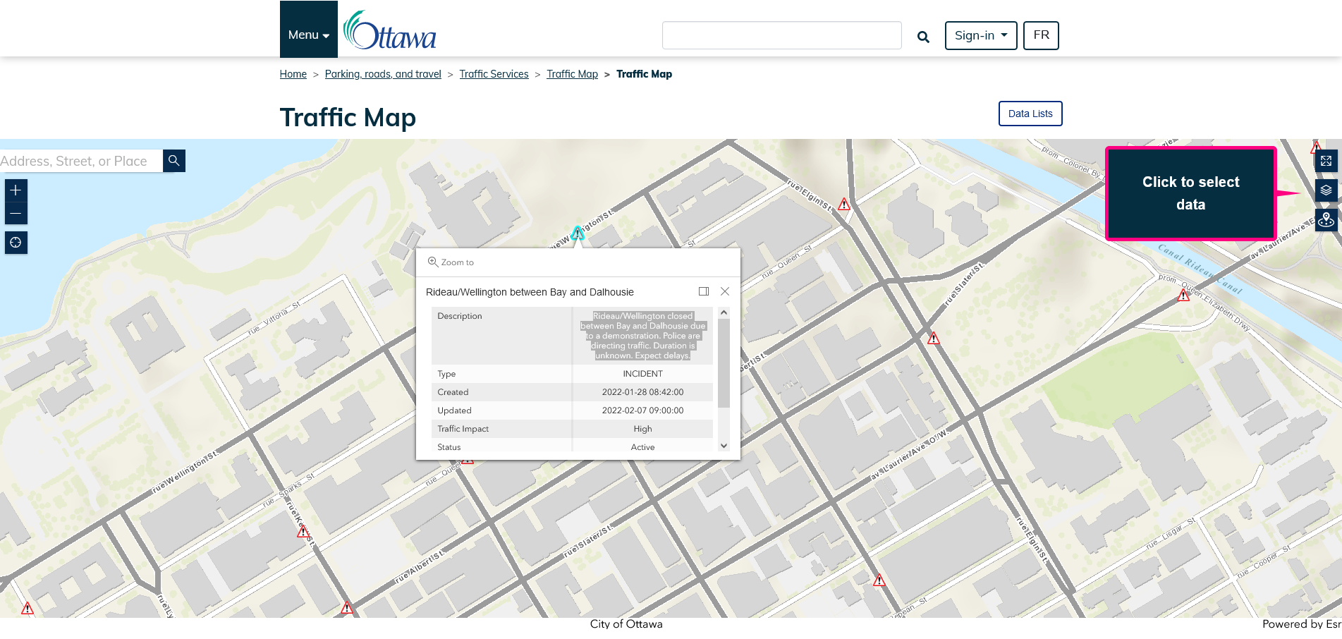
Task: Click Zoom to in popup
Action: coord(451,262)
